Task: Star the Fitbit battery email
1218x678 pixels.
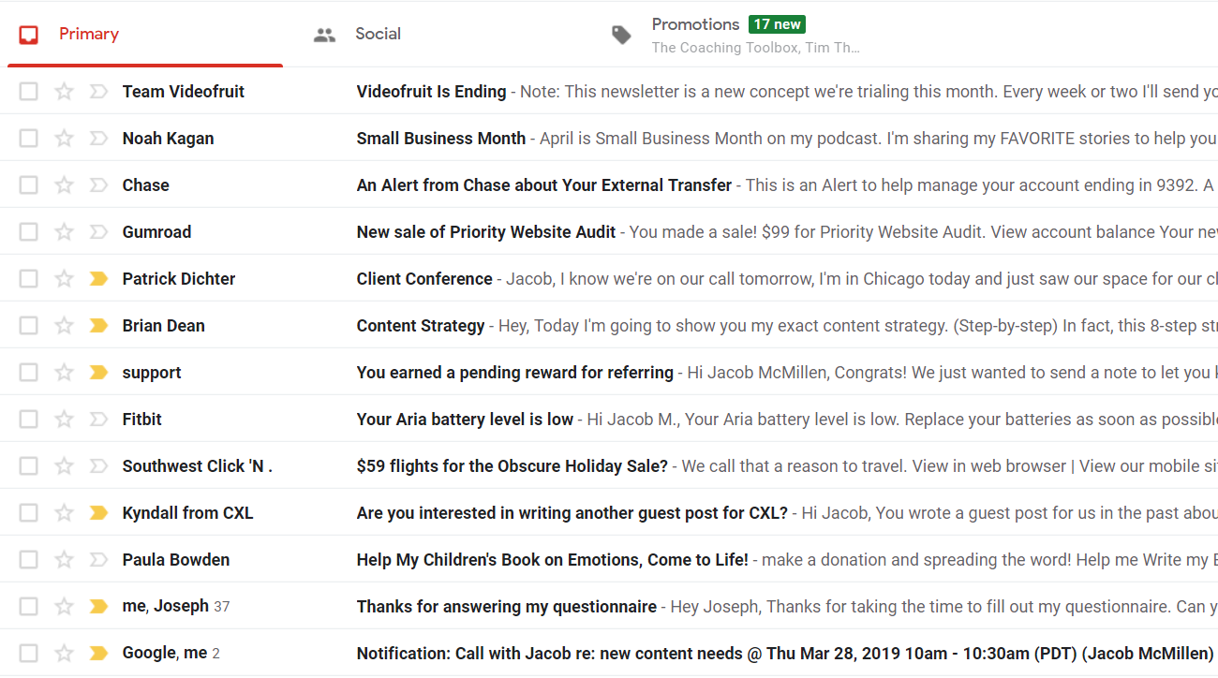Action: tap(64, 419)
